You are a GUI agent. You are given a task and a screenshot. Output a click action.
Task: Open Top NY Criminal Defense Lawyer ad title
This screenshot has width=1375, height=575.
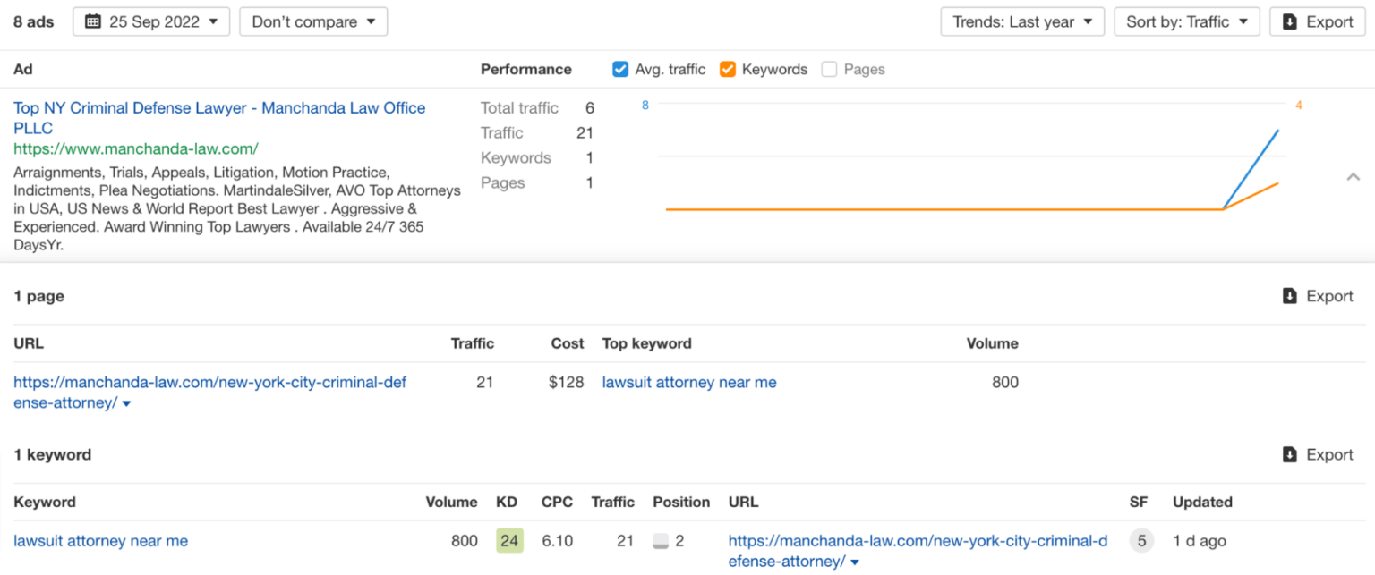[x=219, y=118]
